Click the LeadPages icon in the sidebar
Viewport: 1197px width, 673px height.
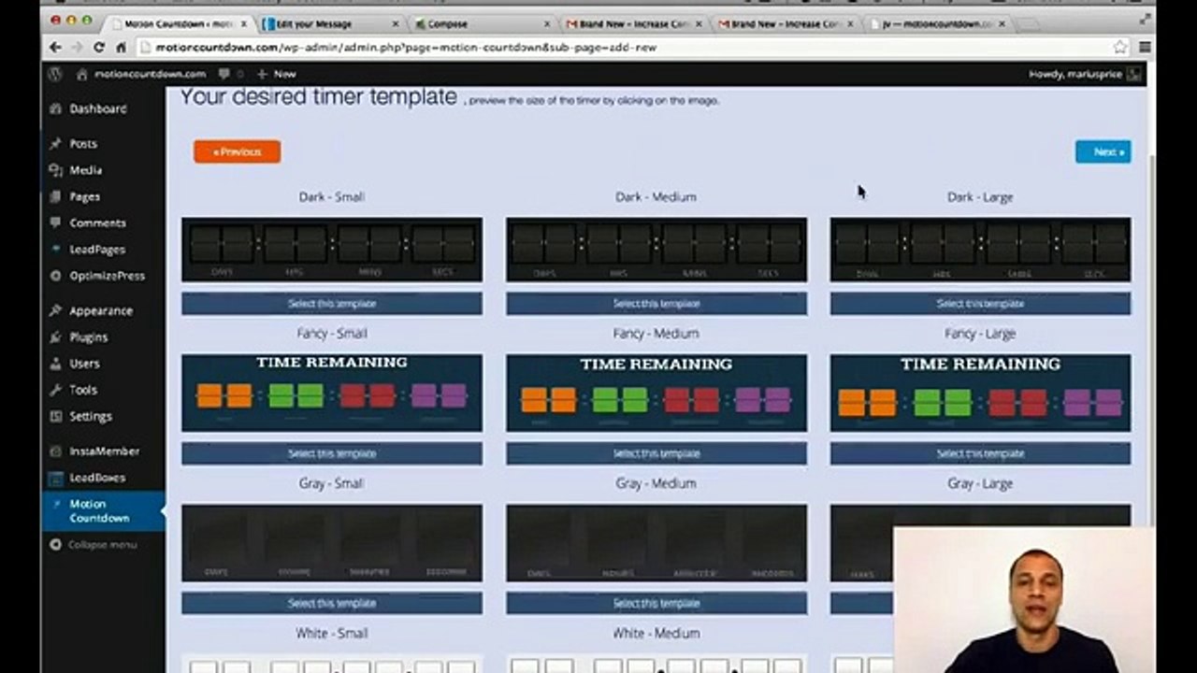click(56, 250)
